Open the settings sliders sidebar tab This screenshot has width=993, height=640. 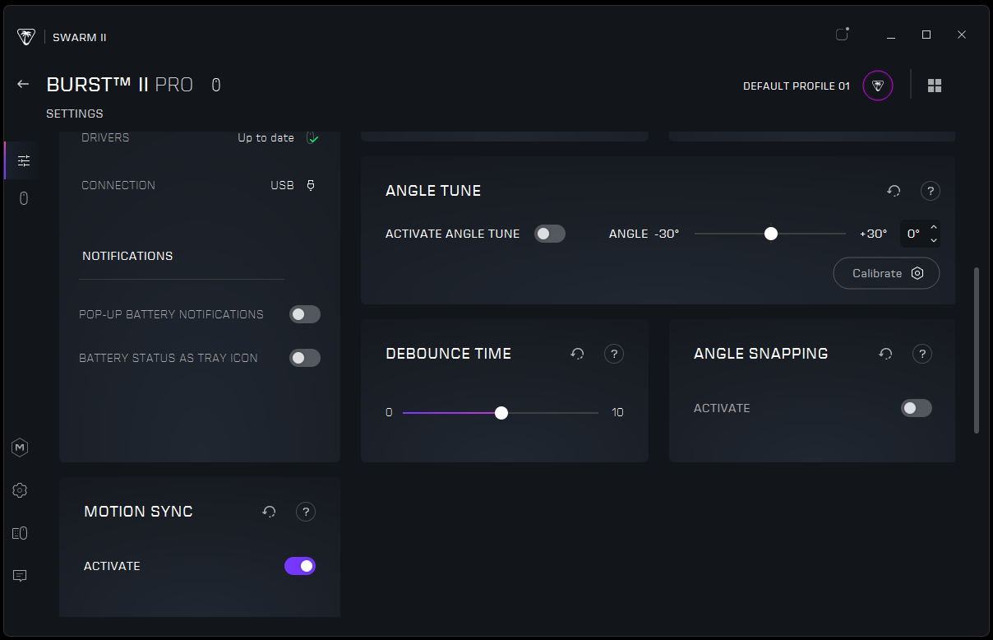click(23, 160)
